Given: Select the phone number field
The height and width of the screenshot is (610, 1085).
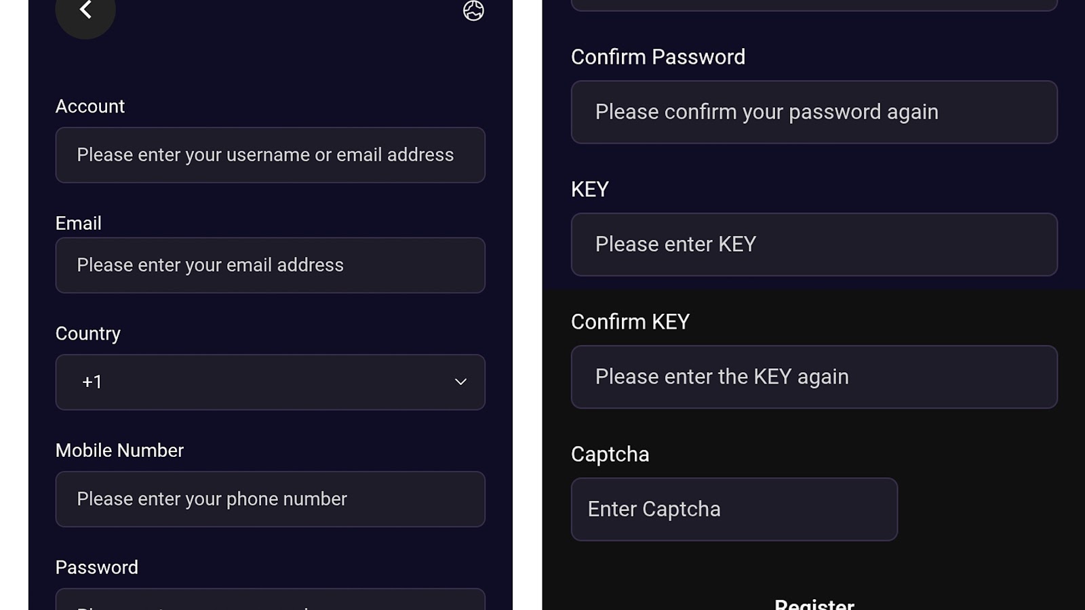Looking at the screenshot, I should (x=270, y=500).
